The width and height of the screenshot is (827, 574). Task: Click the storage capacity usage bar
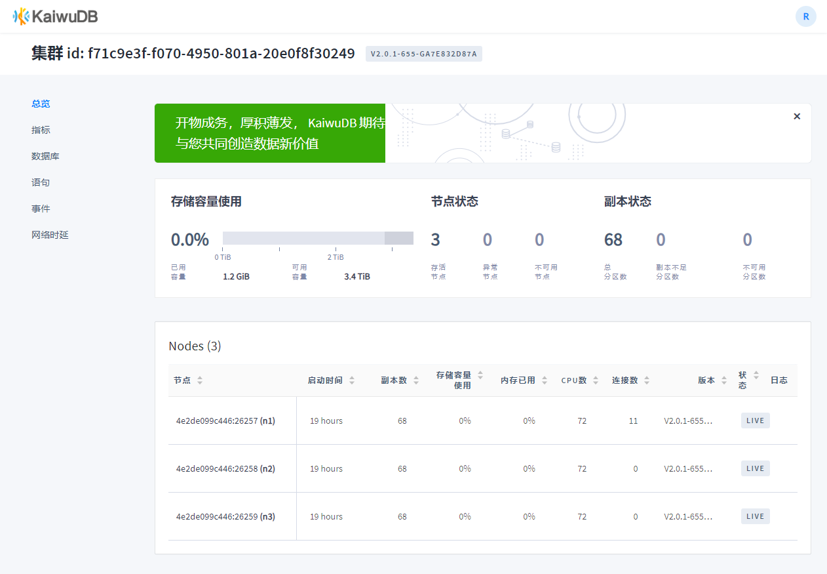tap(318, 238)
